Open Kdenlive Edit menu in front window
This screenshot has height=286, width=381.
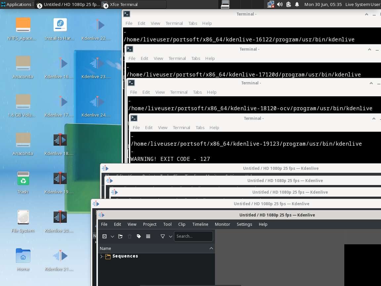pyautogui.click(x=117, y=224)
